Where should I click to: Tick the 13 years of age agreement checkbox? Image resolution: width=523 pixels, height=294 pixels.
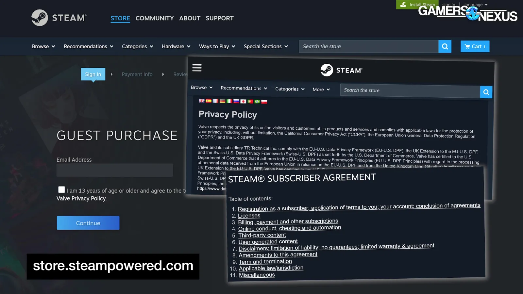tap(61, 189)
